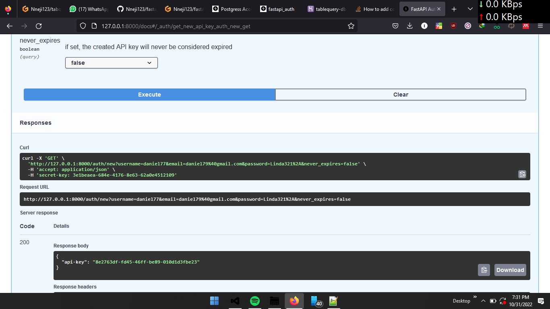Viewport: 550px width, 309px height.
Task: Open the Firefox application menu
Action: tap(540, 26)
